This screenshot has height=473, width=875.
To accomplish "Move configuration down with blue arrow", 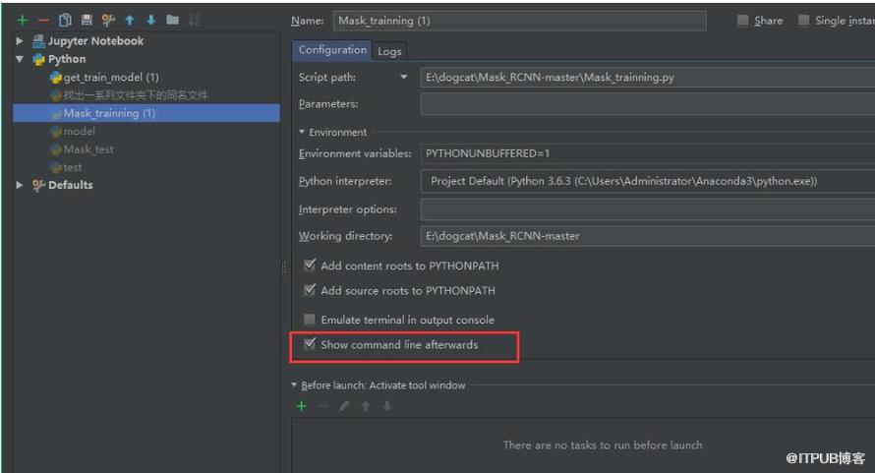I will pos(151,21).
